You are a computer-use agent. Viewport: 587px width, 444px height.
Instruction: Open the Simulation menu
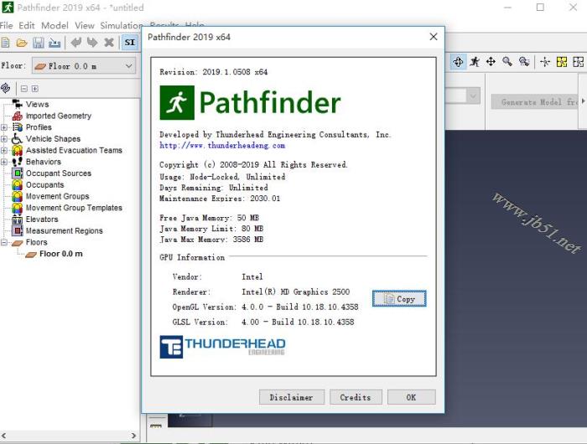(122, 25)
